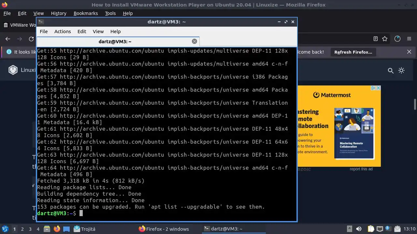The width and height of the screenshot is (417, 234).
Task: Close the dartz@VM3 terminal tab
Action: point(194,41)
